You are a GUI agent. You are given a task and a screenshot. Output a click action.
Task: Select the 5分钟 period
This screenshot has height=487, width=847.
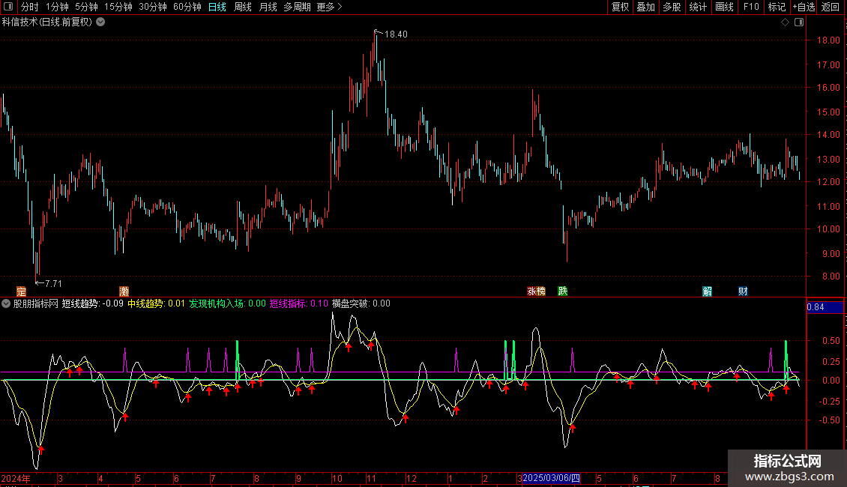[86, 7]
